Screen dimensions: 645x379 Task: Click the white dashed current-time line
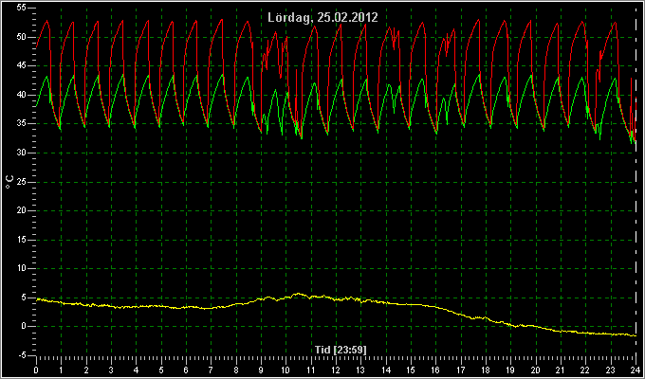pos(636,181)
